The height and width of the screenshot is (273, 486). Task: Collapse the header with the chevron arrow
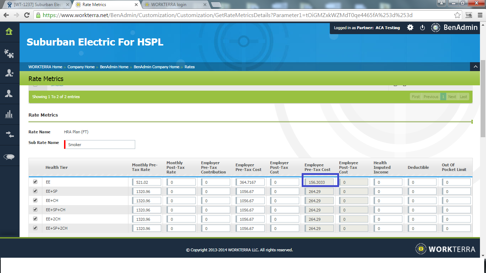click(475, 67)
